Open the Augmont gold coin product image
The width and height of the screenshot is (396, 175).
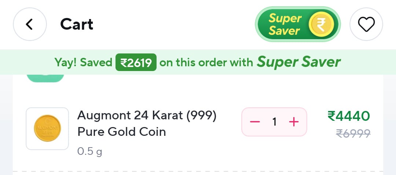(47, 129)
